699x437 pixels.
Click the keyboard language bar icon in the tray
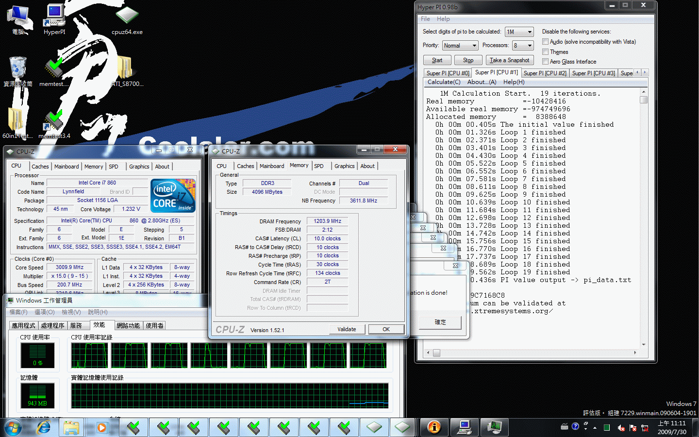coord(565,427)
